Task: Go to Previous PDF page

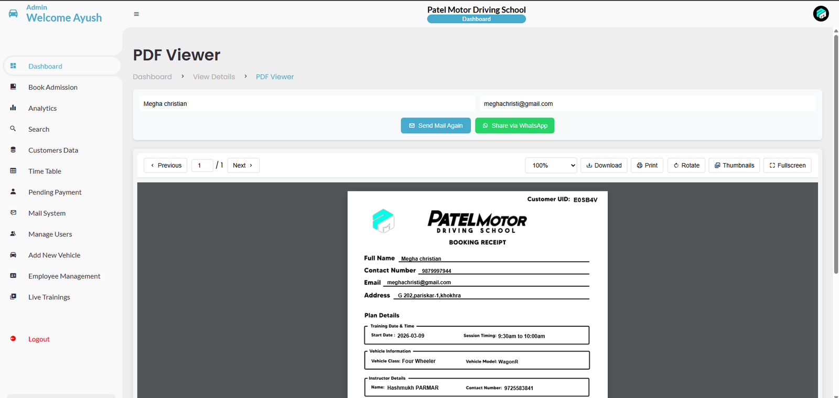Action: [x=166, y=165]
